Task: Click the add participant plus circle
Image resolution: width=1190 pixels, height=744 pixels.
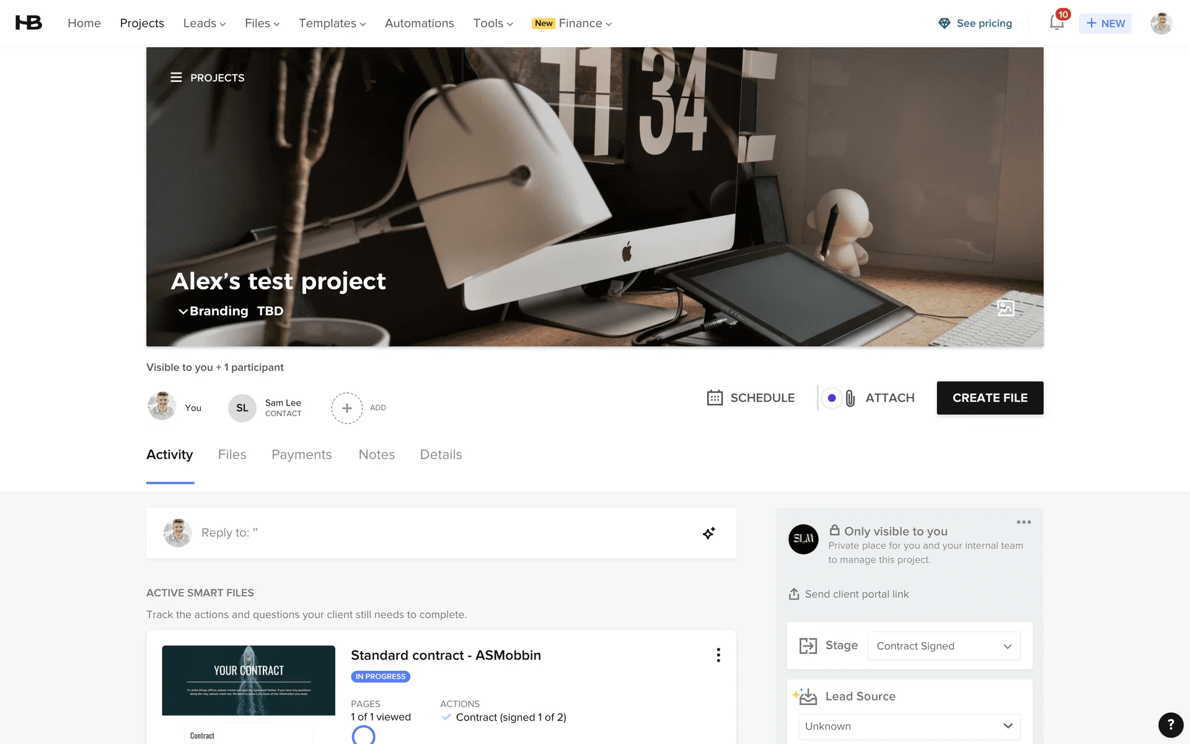Action: pyautogui.click(x=346, y=408)
